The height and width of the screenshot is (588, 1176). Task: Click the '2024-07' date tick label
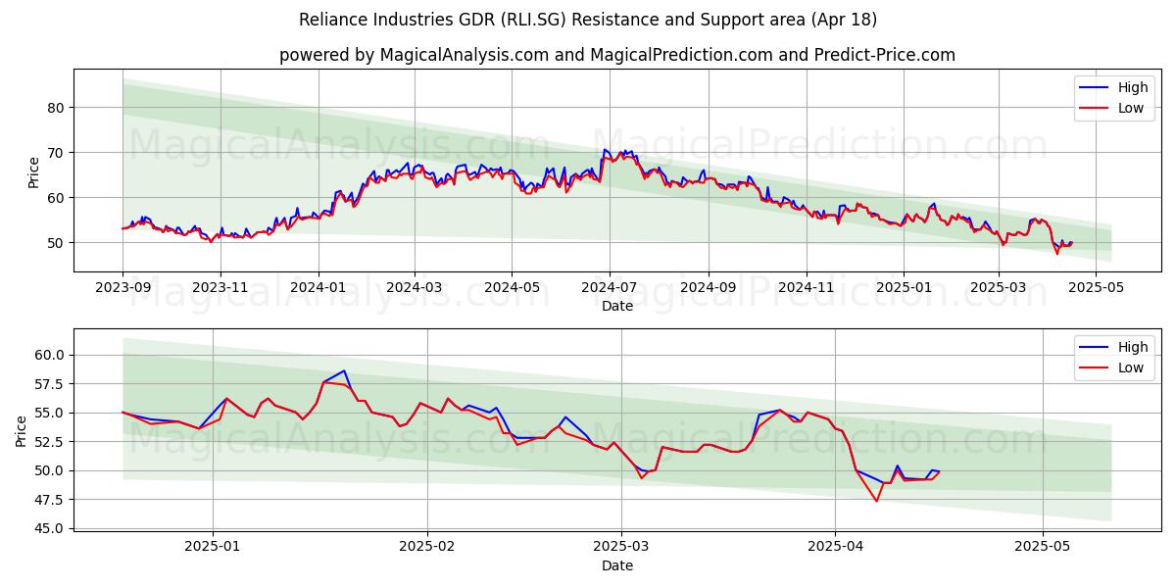pyautogui.click(x=609, y=290)
